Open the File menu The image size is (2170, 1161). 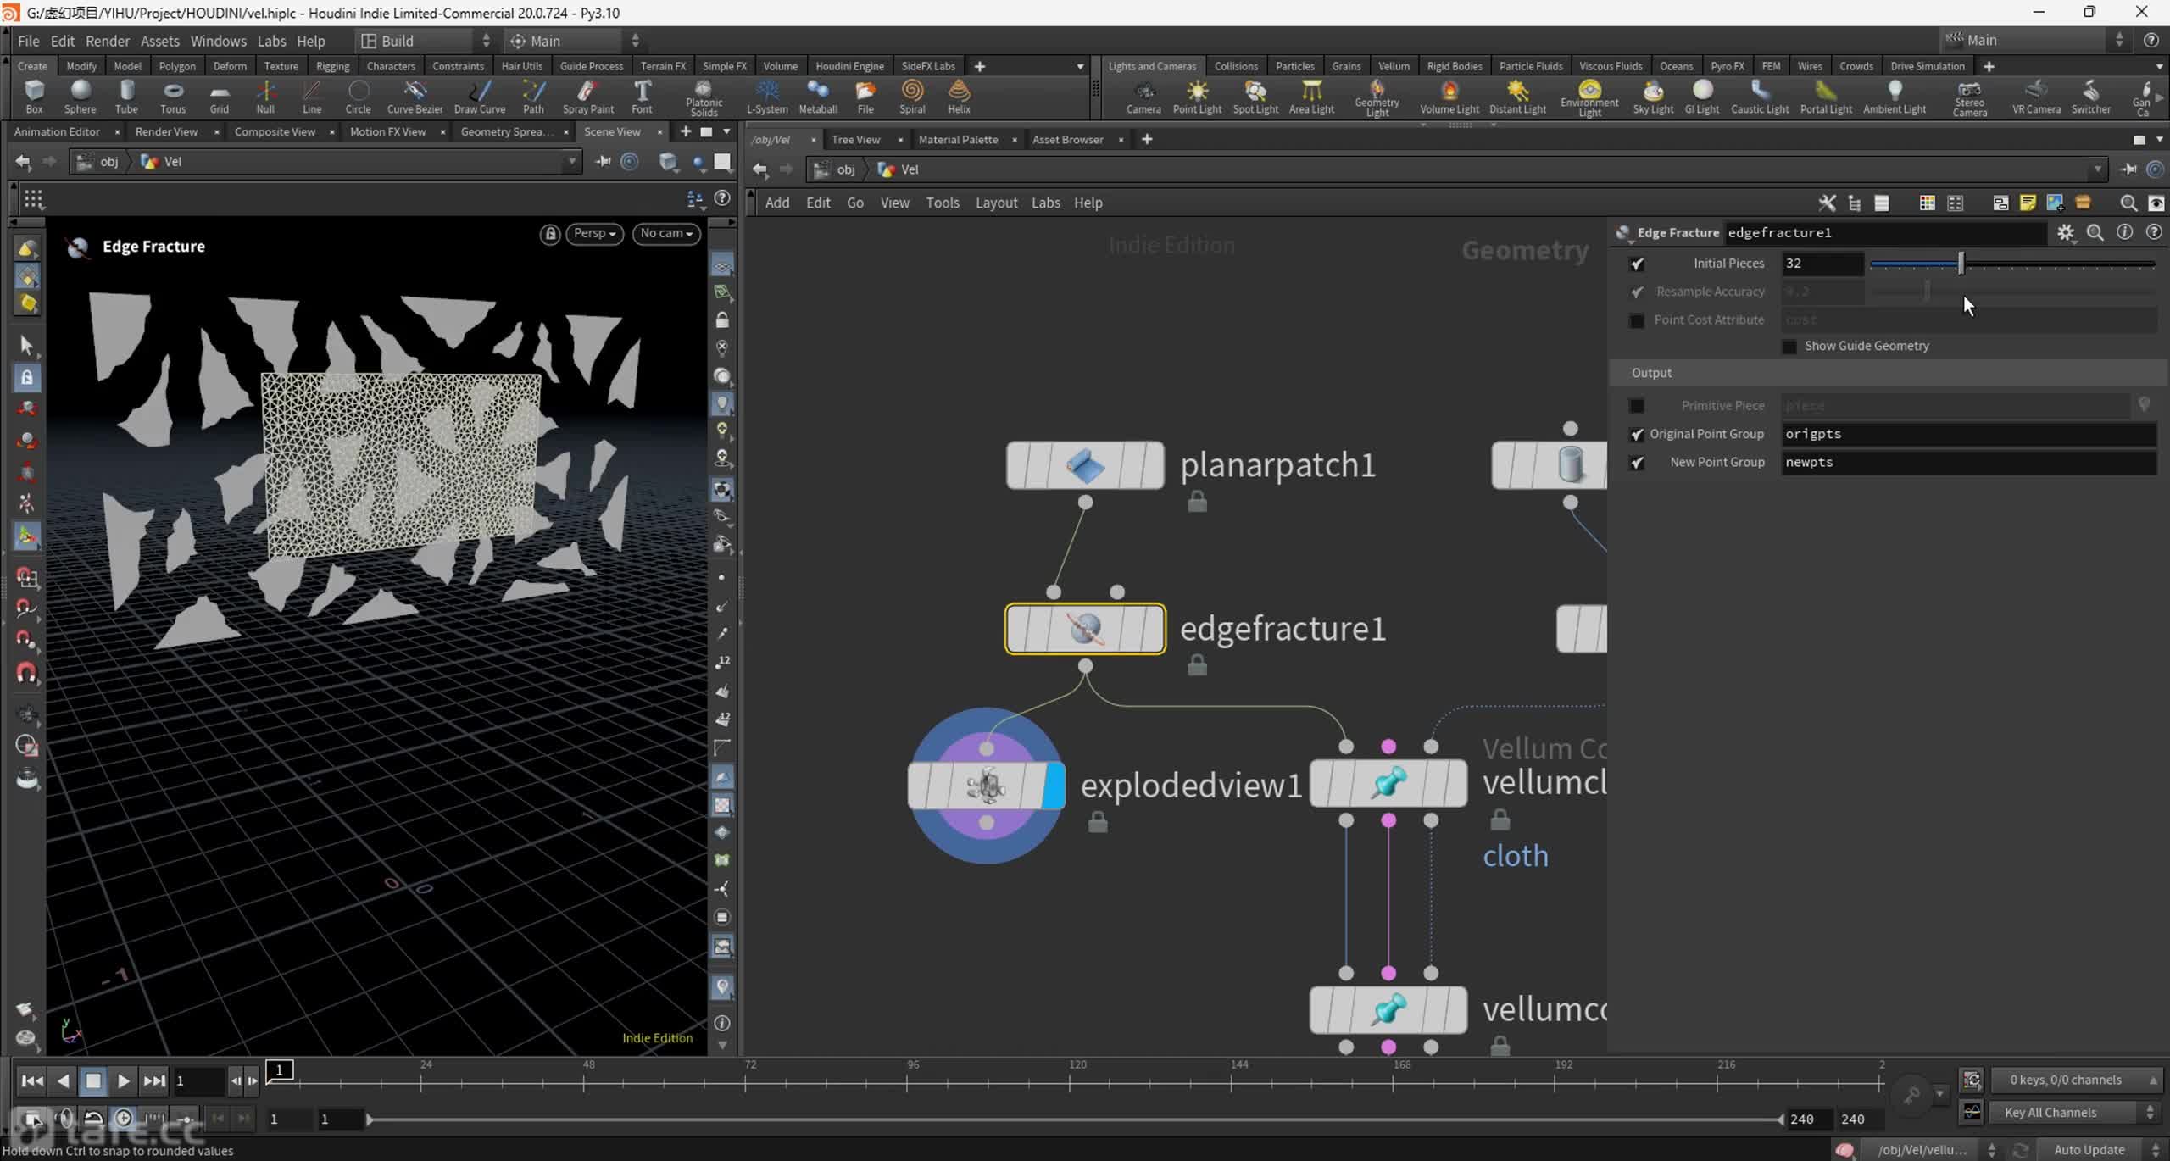pos(28,41)
